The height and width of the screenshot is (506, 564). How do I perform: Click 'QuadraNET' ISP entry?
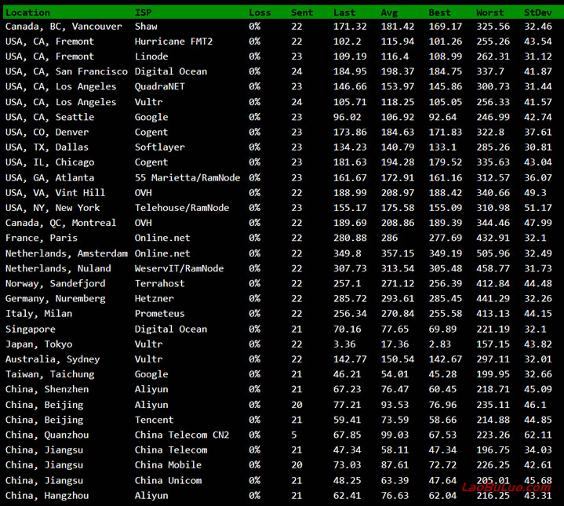[x=159, y=86]
